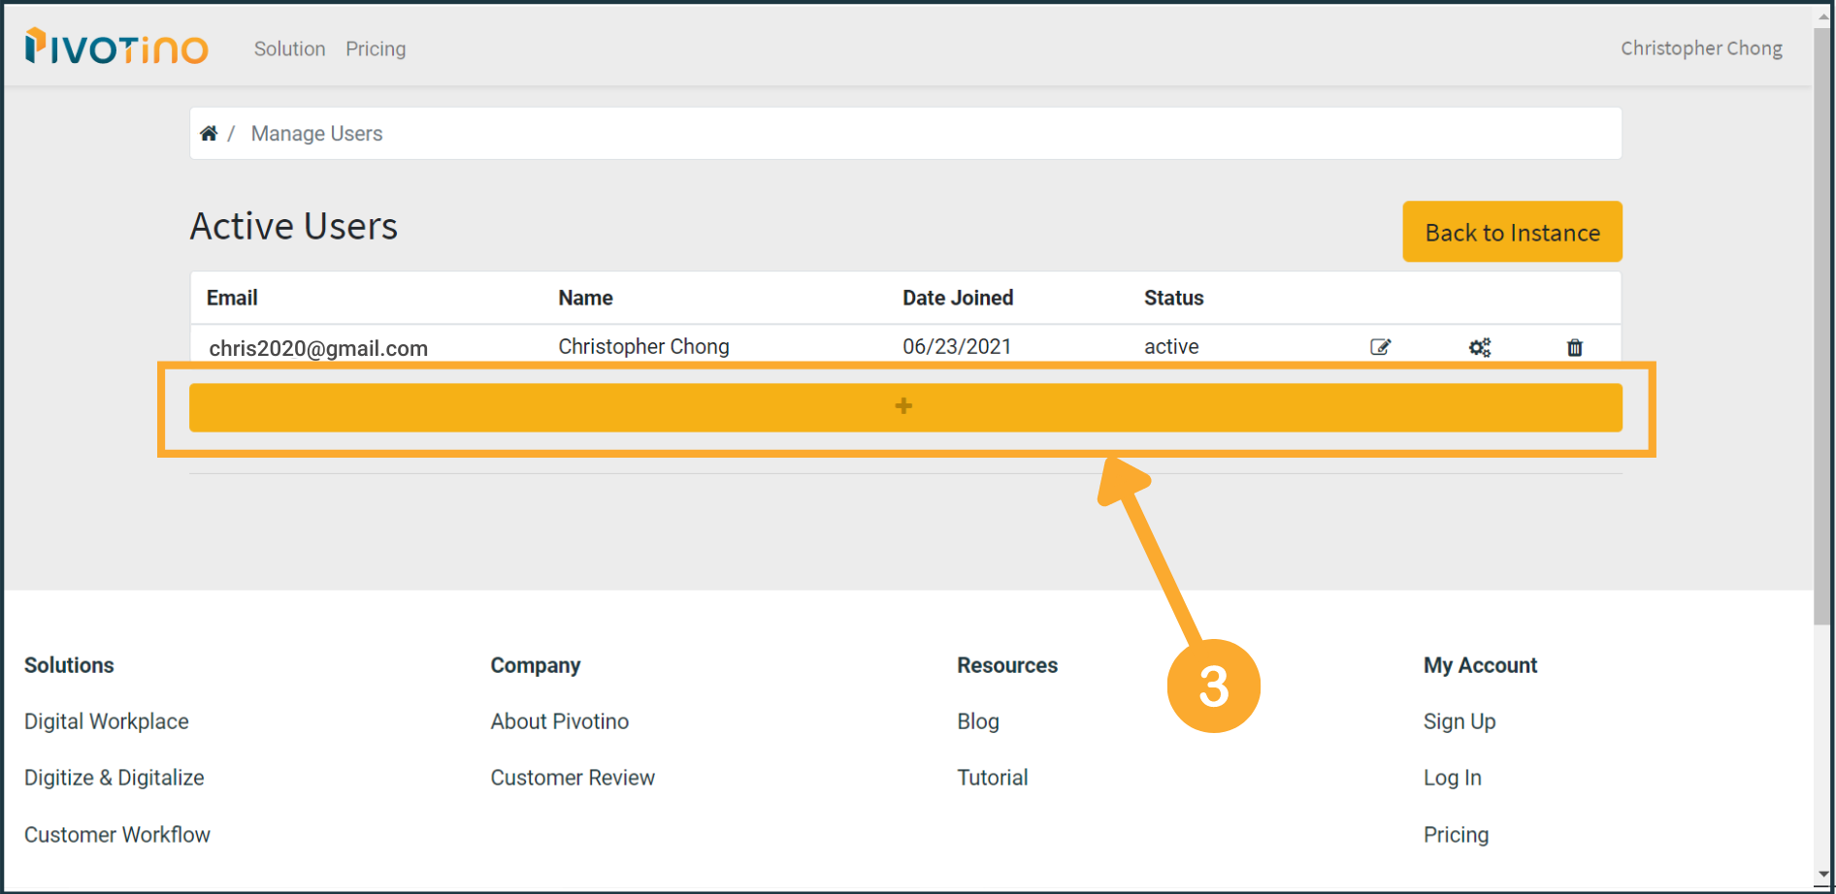
Task: Go to Digitize & Digitalize page
Action: coord(115,778)
